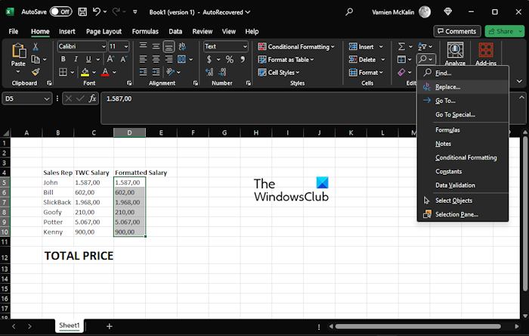Toggle the AutoSave switch
Screen dimensions: 529x336
click(x=60, y=11)
